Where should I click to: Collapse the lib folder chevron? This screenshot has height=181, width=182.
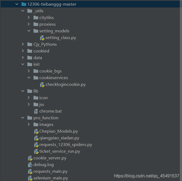pos(23,91)
